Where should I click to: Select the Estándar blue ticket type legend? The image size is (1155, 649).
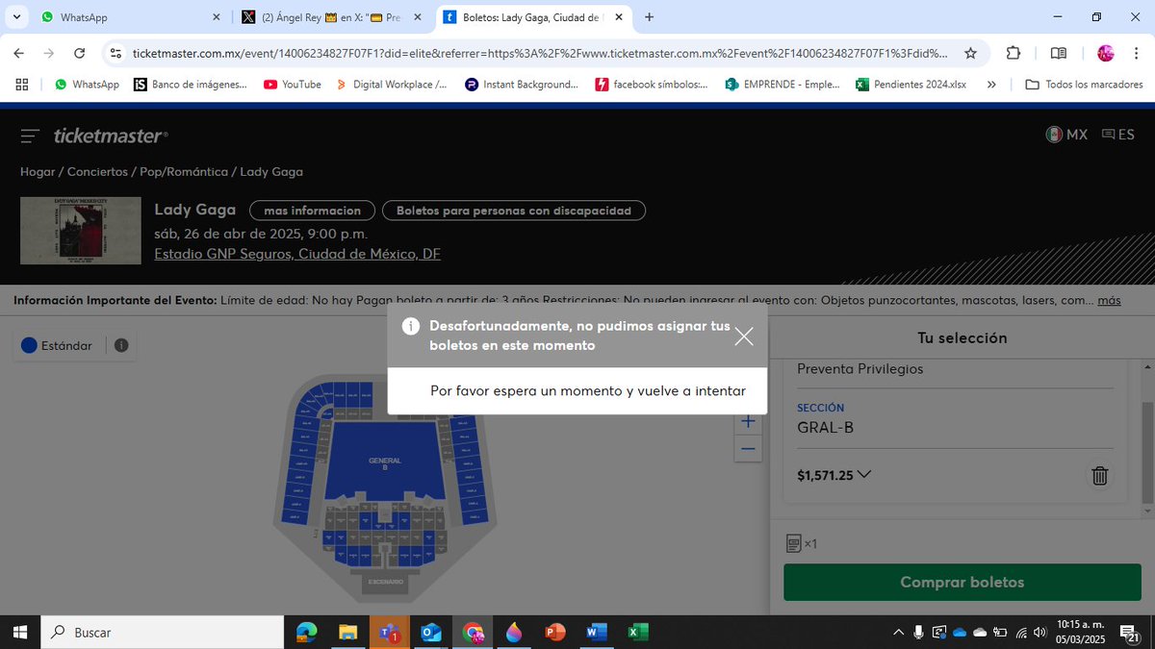(57, 345)
